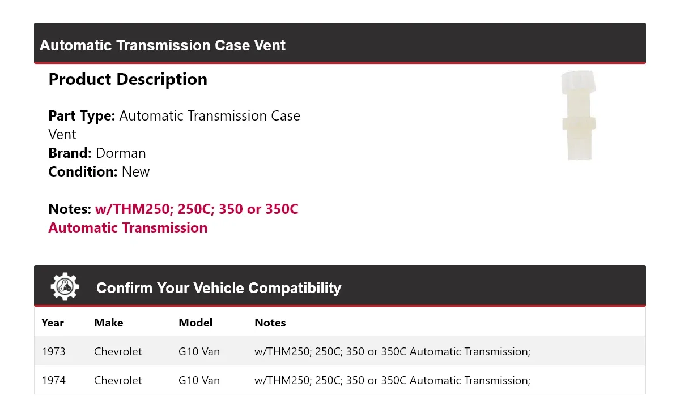Click the Product Description heading

(128, 79)
